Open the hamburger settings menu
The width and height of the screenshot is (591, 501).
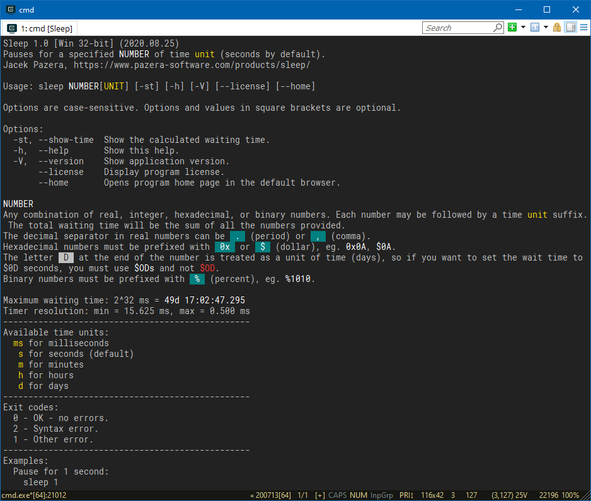point(584,28)
